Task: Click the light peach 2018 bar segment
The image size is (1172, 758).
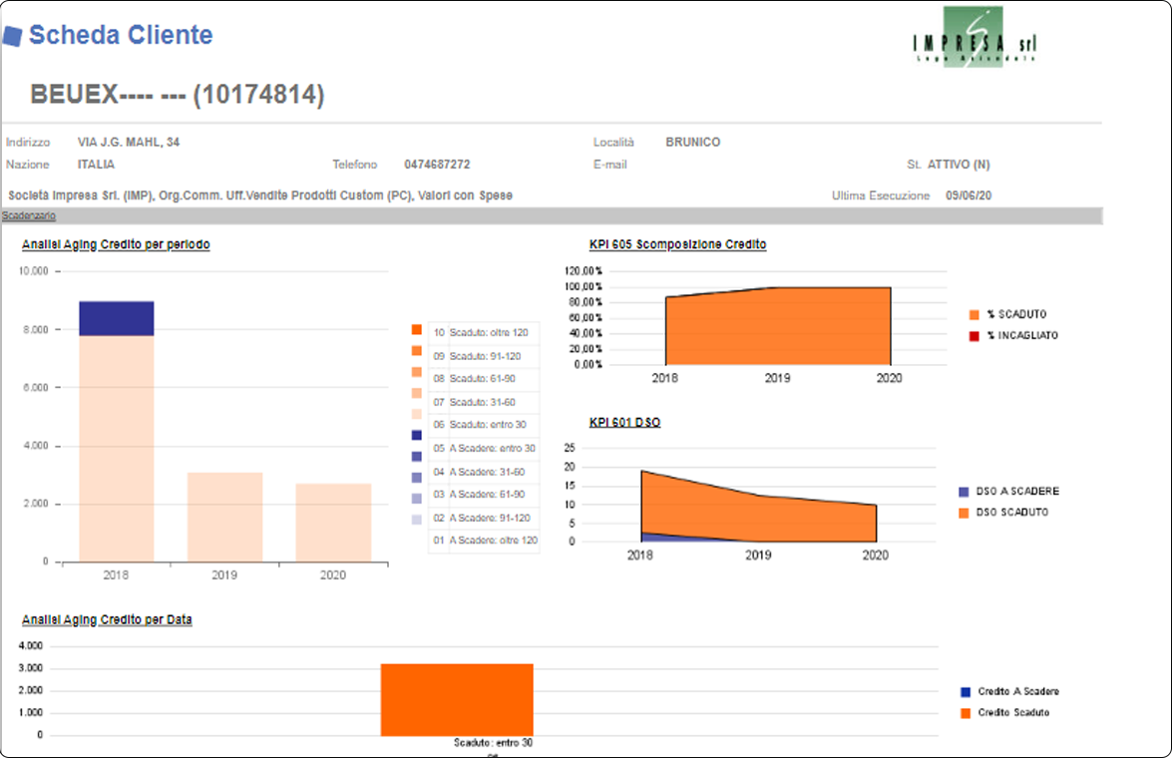Action: (117, 449)
